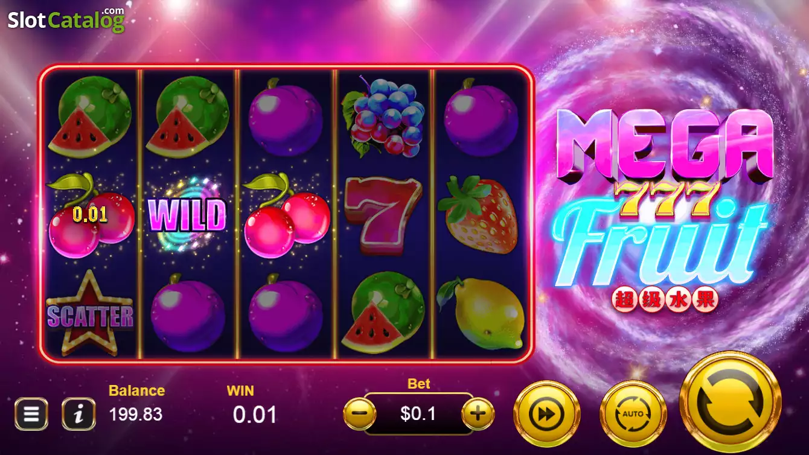
Task: Click the Balance amount 199.83
Action: tap(136, 415)
